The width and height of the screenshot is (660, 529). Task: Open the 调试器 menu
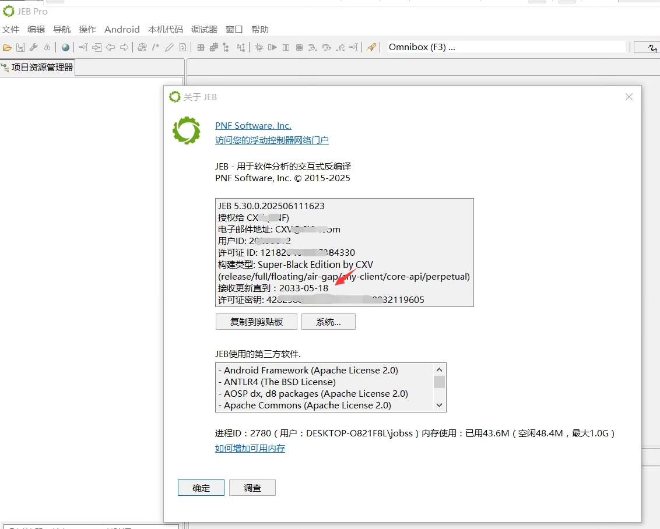(204, 30)
